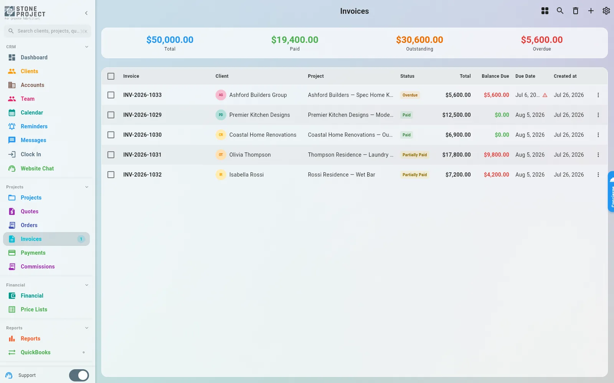Go to Team page

pos(46,99)
